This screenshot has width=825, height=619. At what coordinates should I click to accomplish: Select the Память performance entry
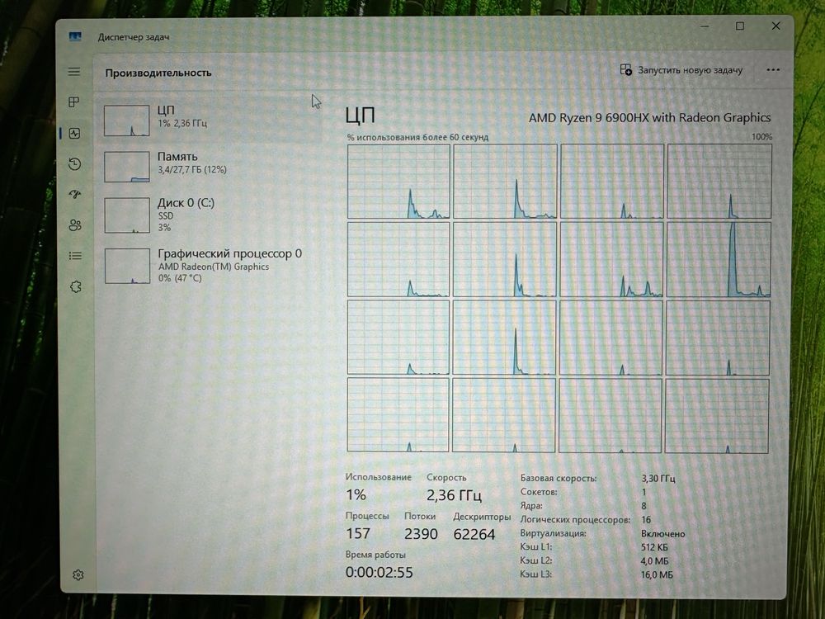click(209, 167)
